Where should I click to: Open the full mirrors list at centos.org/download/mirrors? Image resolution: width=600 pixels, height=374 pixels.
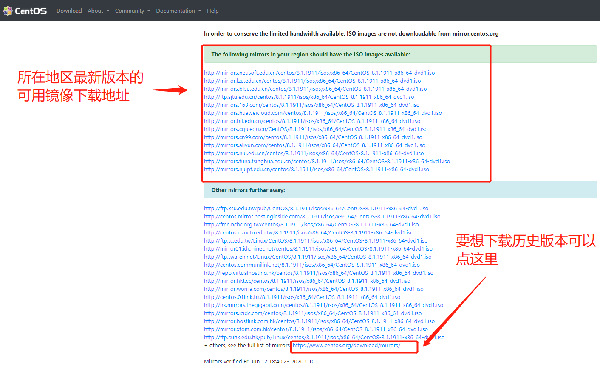click(346, 346)
